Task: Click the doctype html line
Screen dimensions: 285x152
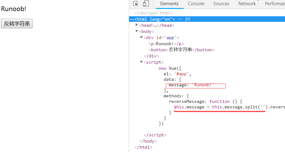Action: 154,13
